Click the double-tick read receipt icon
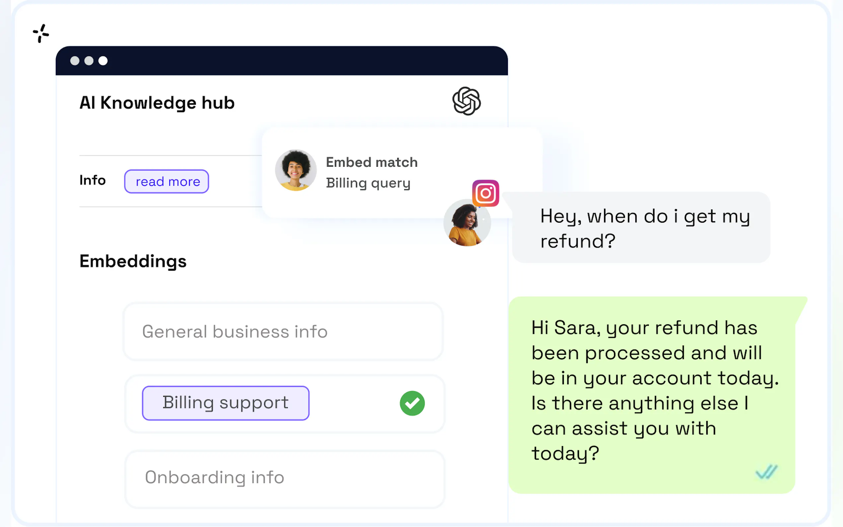This screenshot has height=527, width=843. [x=766, y=472]
